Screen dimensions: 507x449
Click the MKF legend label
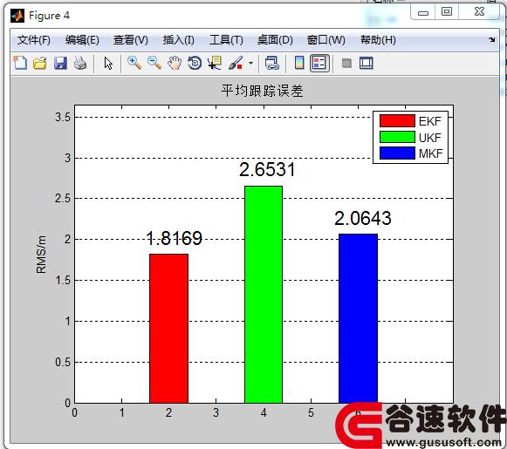(x=431, y=153)
